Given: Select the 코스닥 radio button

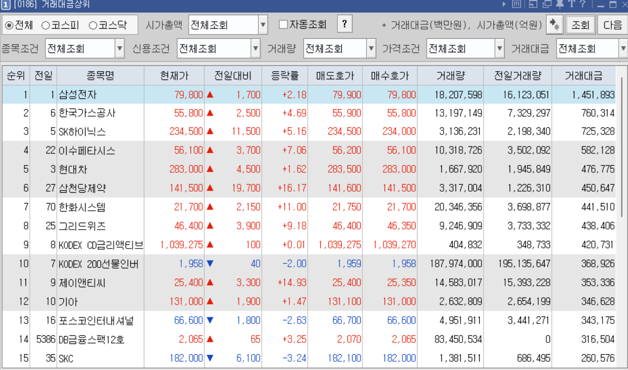Looking at the screenshot, I should (x=93, y=25).
